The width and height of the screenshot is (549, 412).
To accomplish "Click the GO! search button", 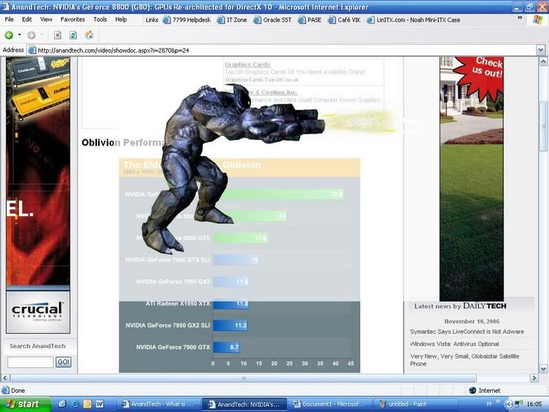I will (63, 362).
